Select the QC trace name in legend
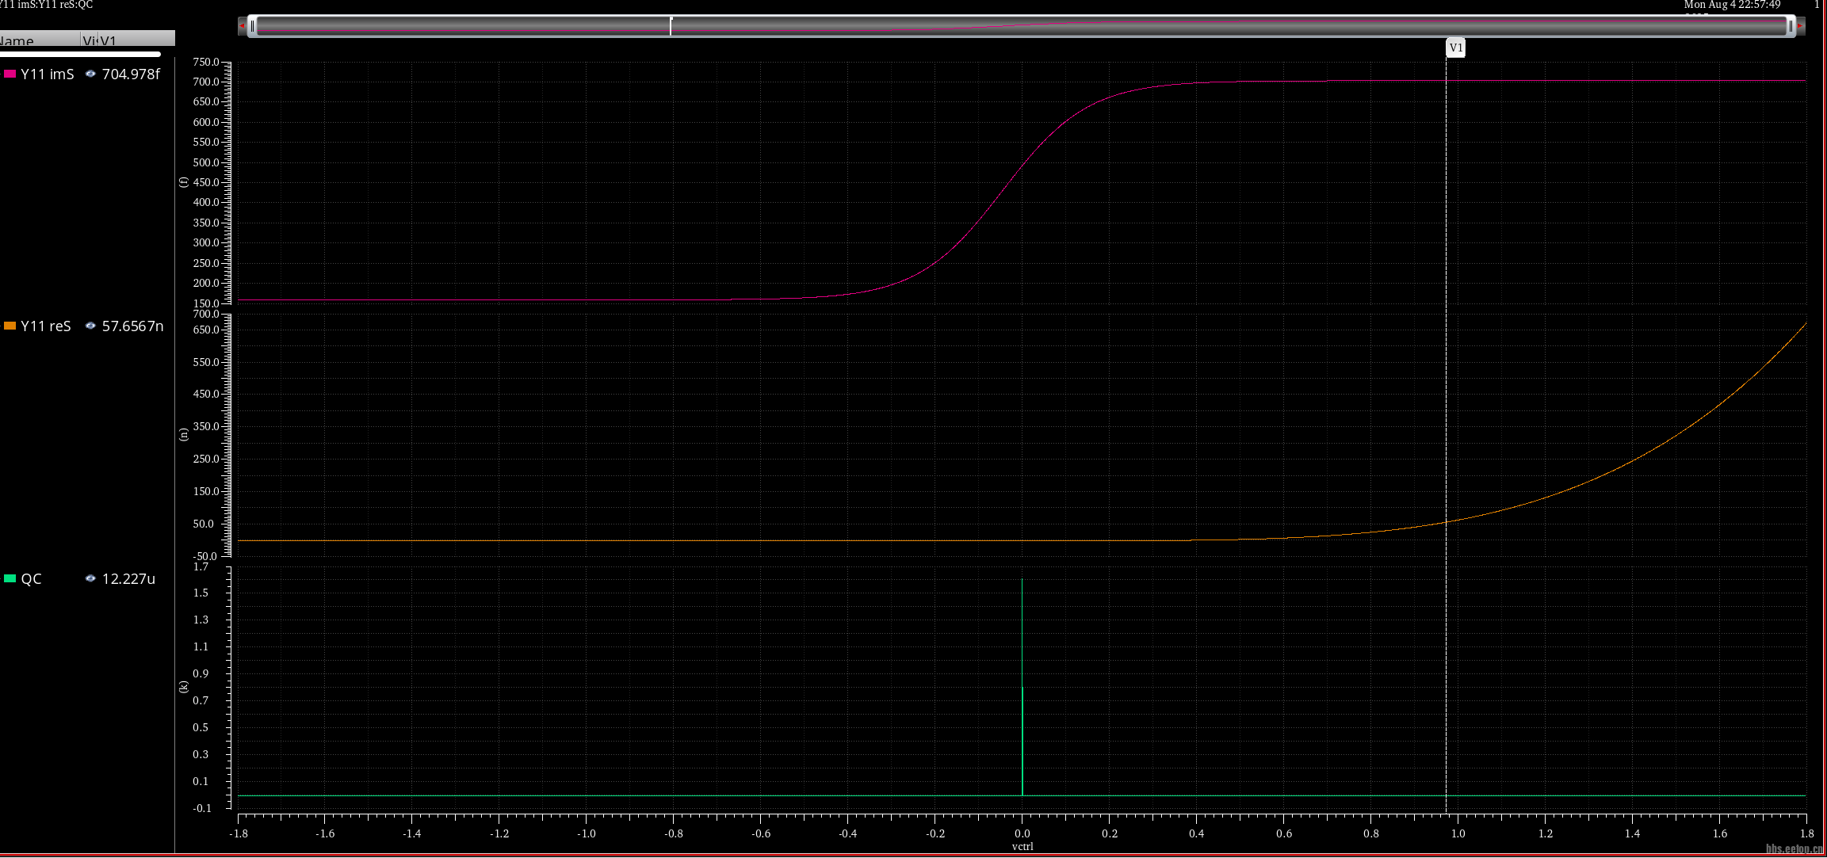Screen dimensions: 1827x858 pyautogui.click(x=32, y=578)
